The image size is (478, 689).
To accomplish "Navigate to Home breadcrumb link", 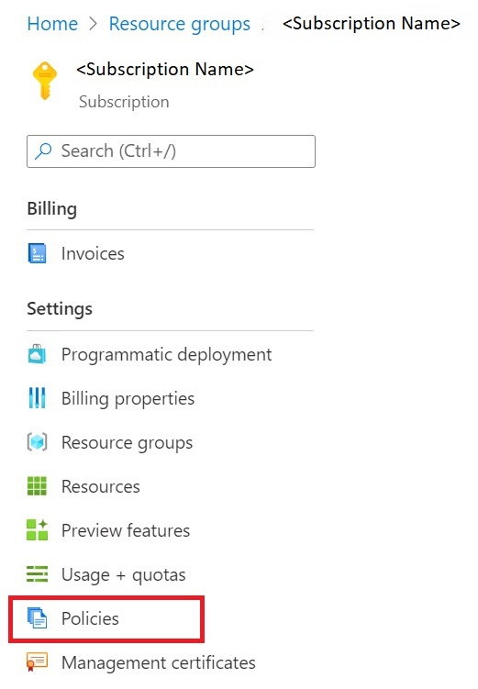I will coord(52,24).
